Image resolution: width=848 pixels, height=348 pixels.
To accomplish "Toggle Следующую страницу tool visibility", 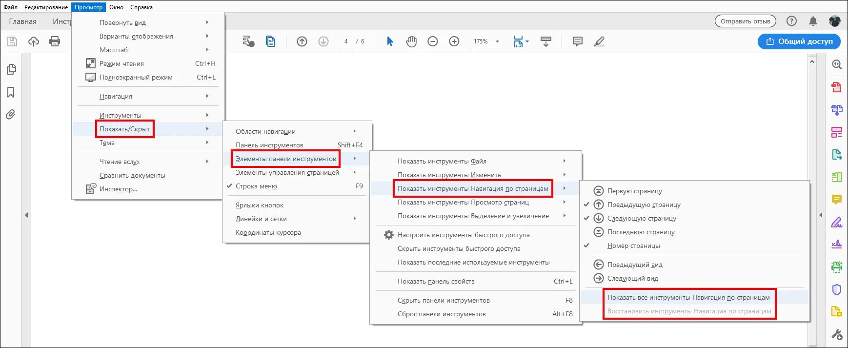I will point(695,218).
